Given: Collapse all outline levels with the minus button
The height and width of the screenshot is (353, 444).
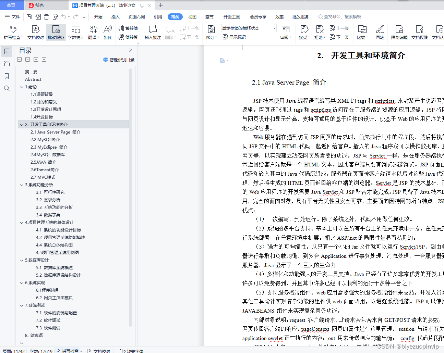Looking at the screenshot, I should [x=44, y=59].
